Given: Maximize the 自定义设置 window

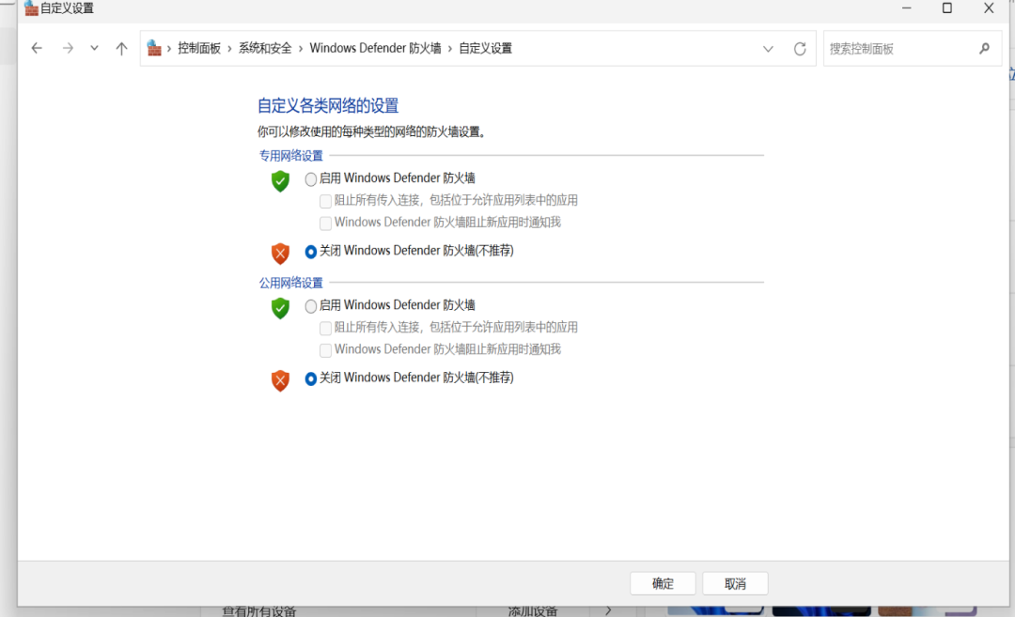Looking at the screenshot, I should click(947, 8).
